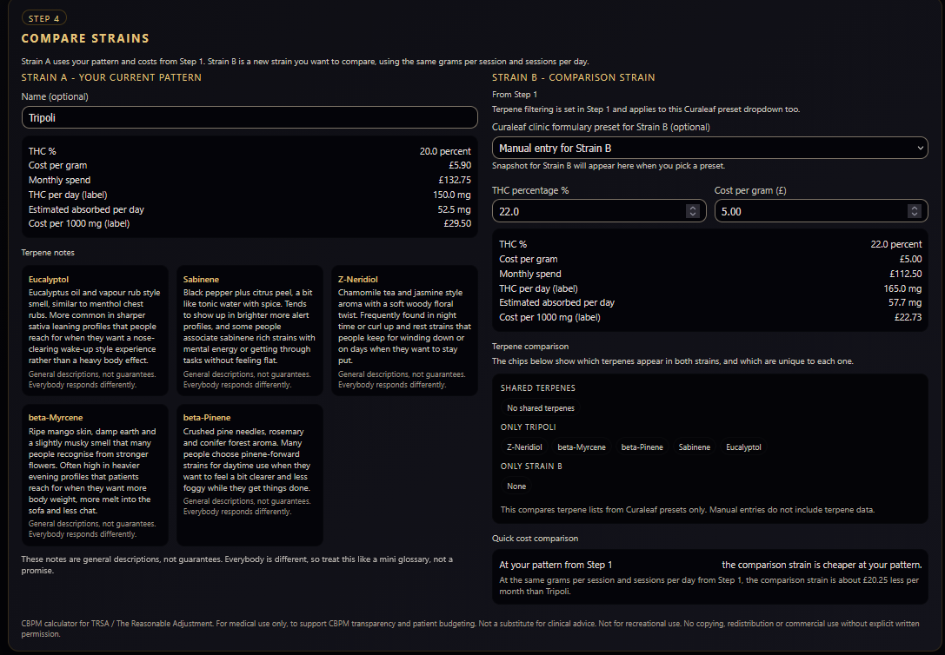Click the 'ONLY STRAIN B' section label
This screenshot has height=655, width=945.
pos(531,466)
